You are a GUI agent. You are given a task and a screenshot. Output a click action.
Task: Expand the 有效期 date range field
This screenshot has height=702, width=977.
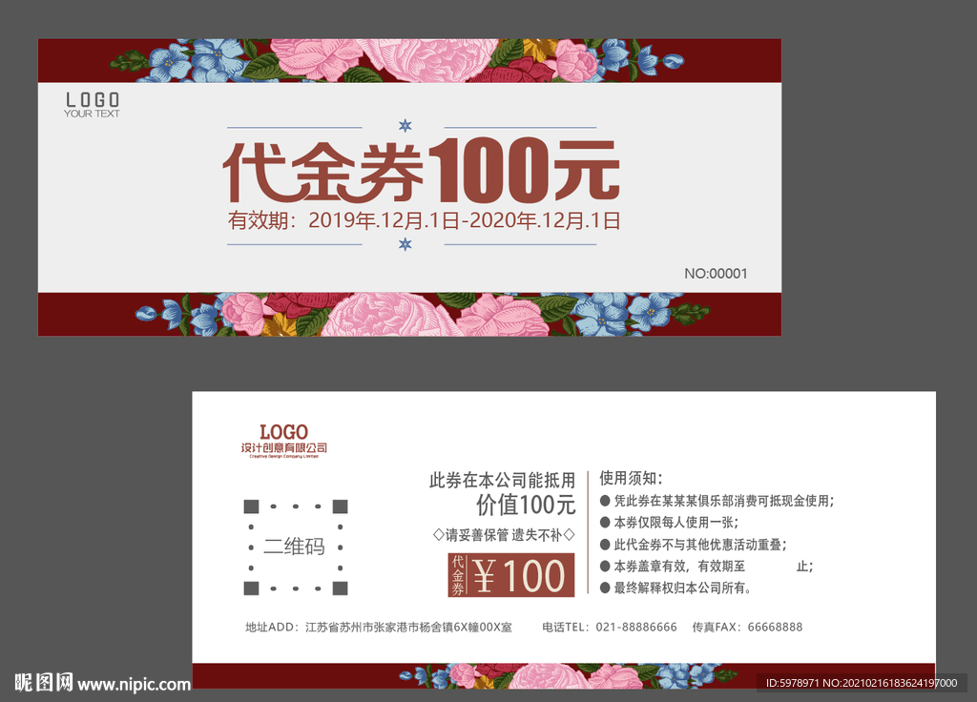point(423,219)
